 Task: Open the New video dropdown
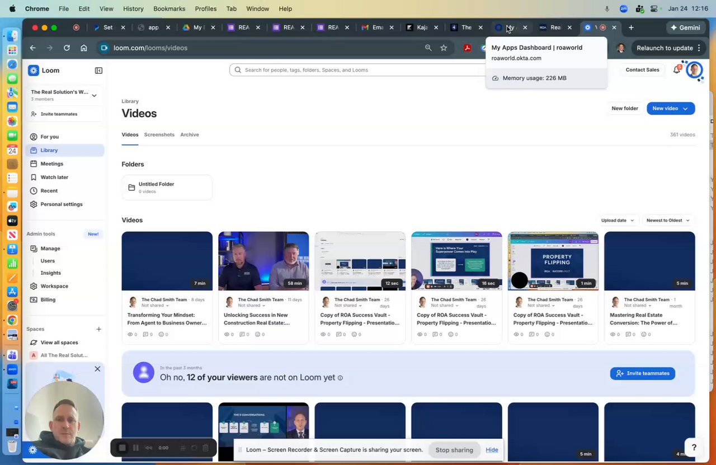671,109
